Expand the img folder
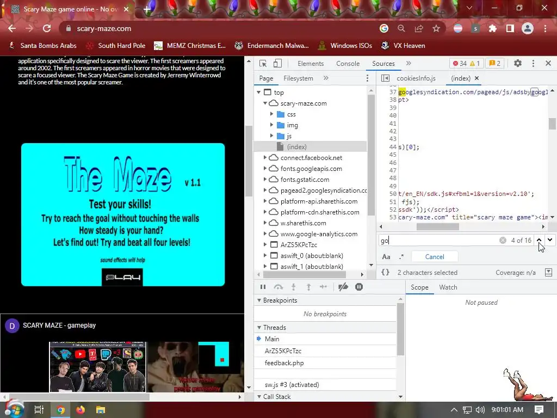557x418 pixels. pos(271,125)
